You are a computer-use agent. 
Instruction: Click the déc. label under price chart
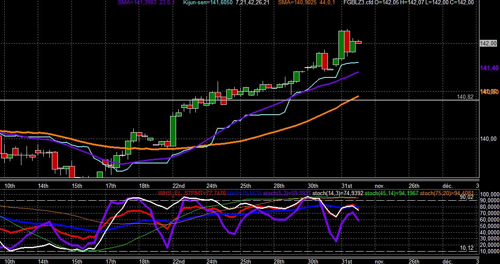point(447,186)
